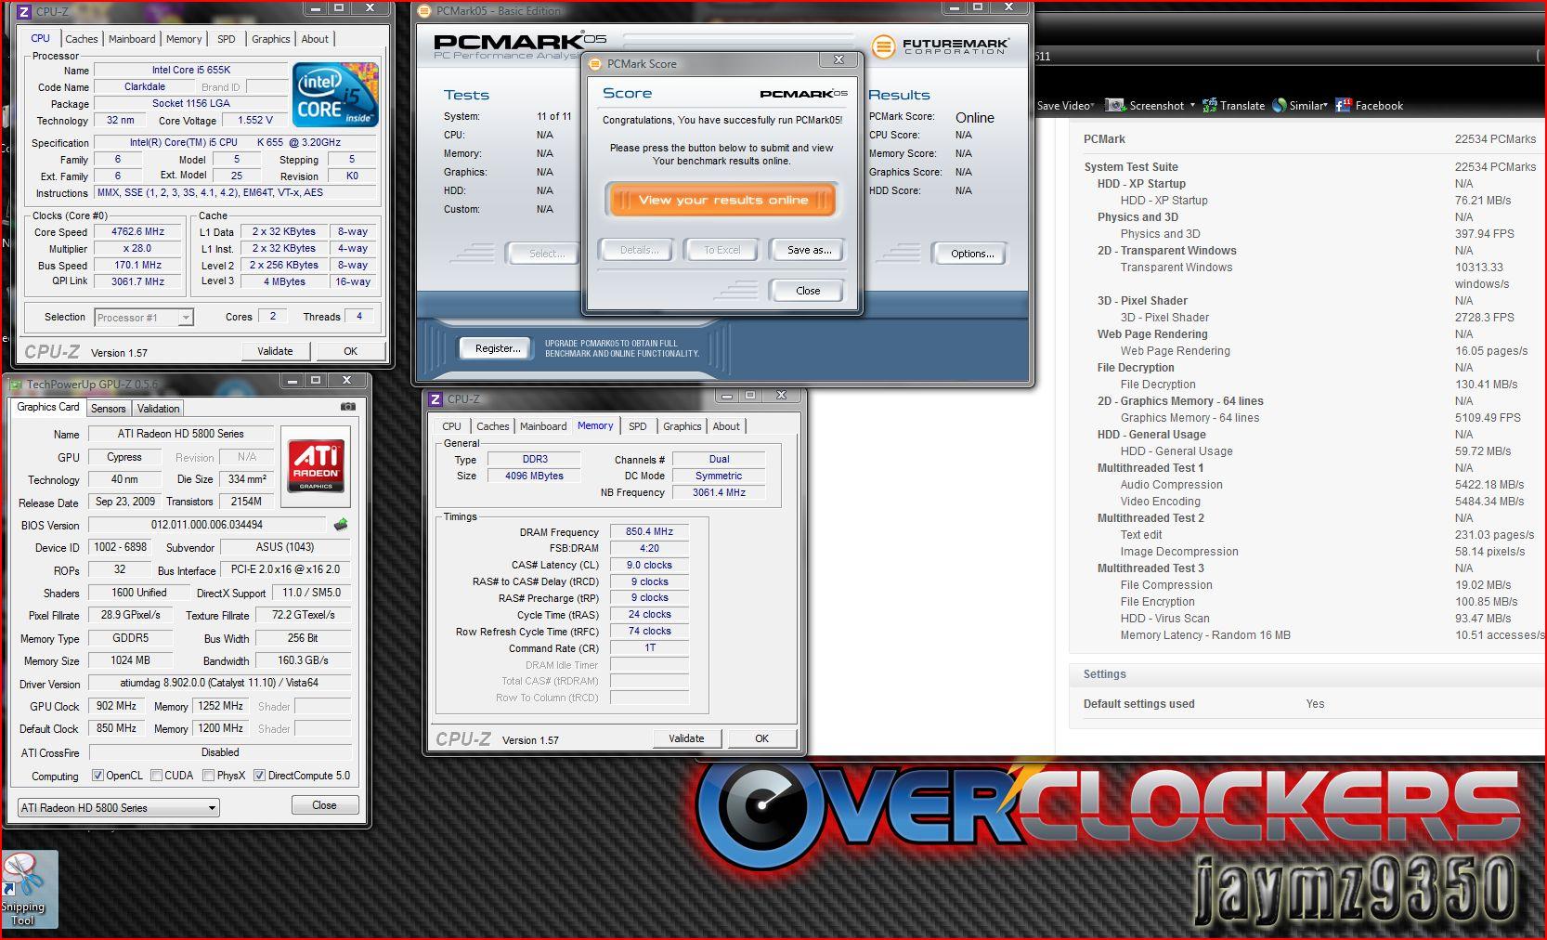The image size is (1547, 940).
Task: Open Graphics tab in CPU-Z memory window
Action: [682, 426]
